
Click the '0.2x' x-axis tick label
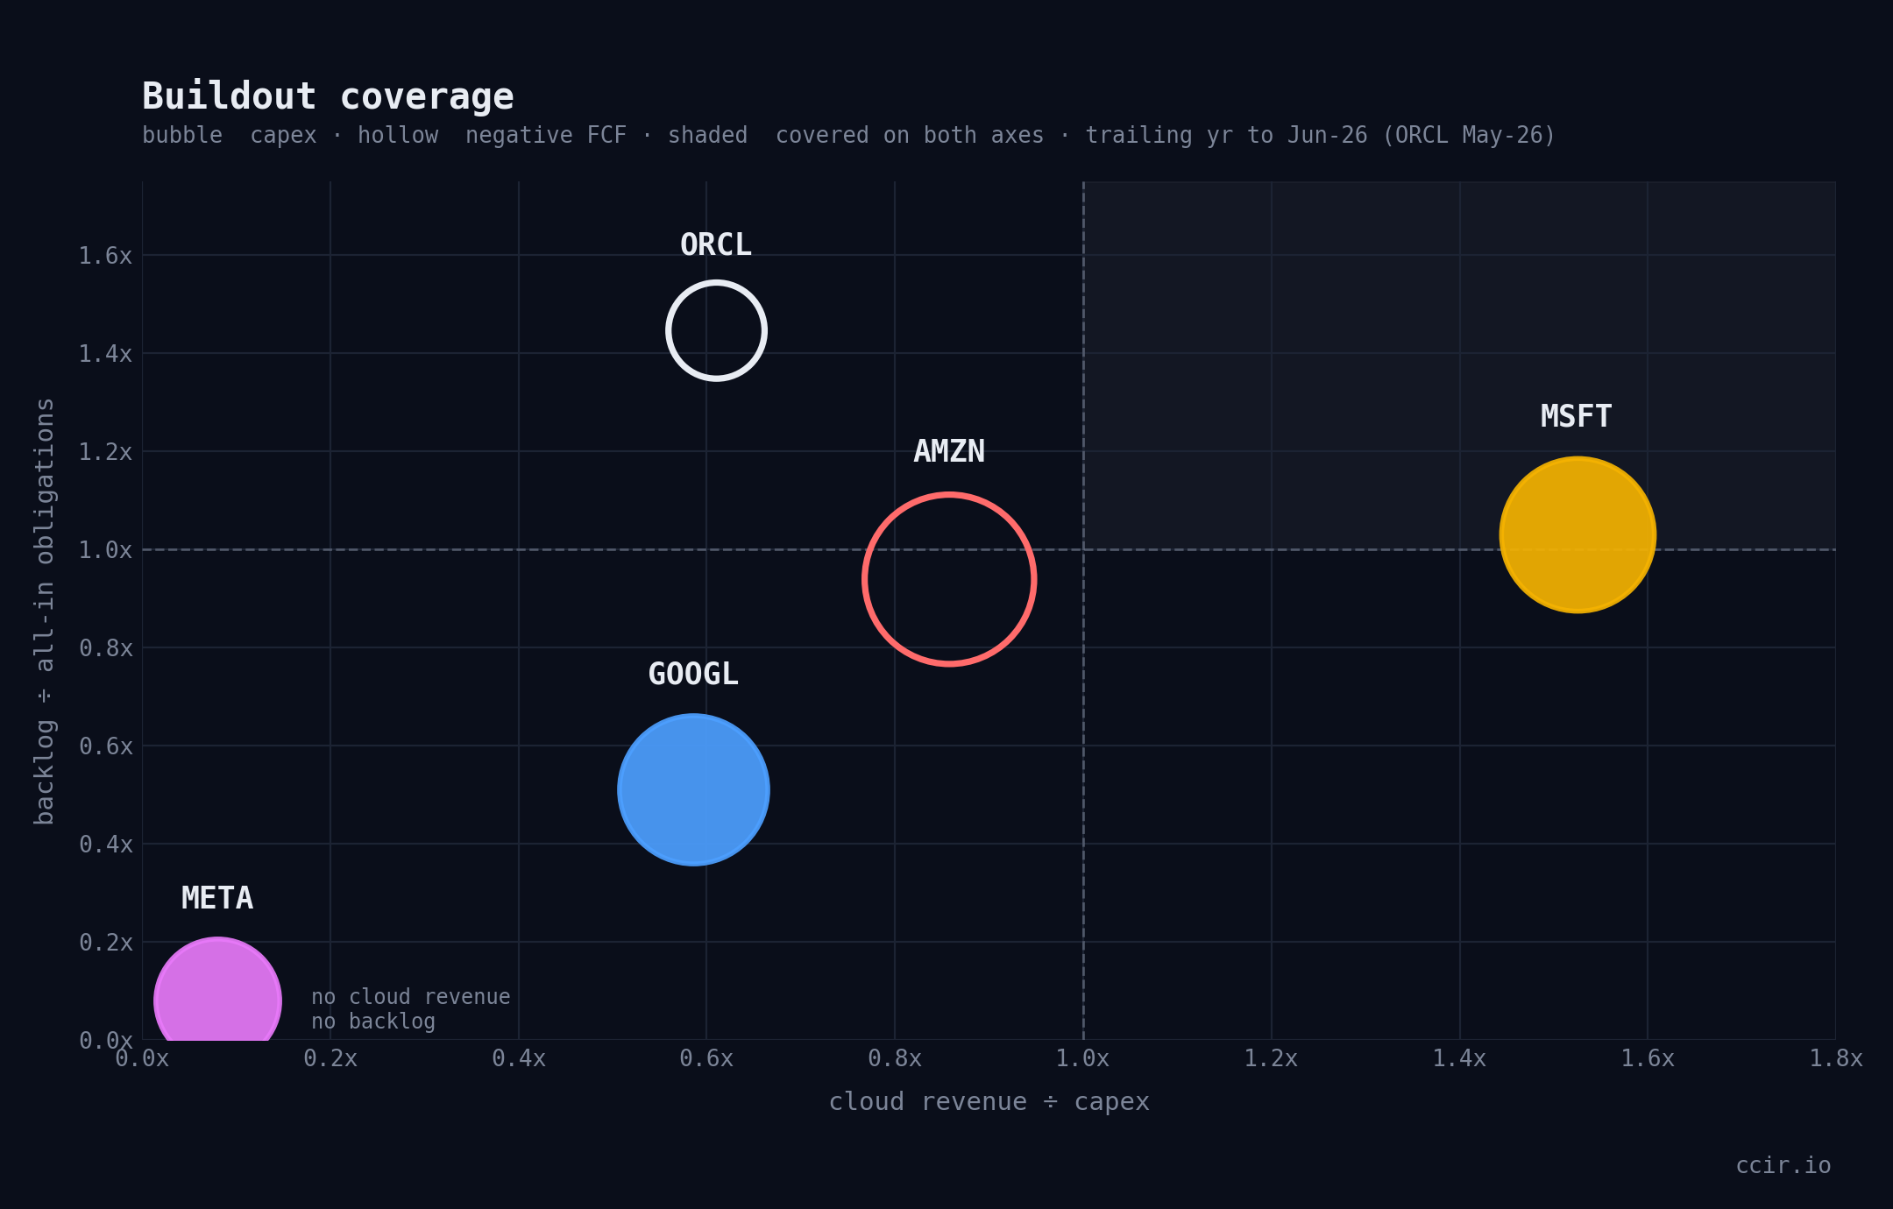tap(330, 1058)
